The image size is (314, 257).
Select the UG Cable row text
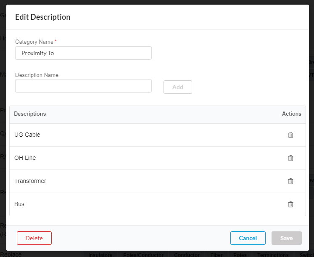click(x=27, y=135)
